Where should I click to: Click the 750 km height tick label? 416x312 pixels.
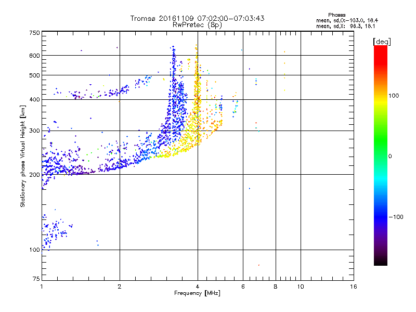[34, 33]
